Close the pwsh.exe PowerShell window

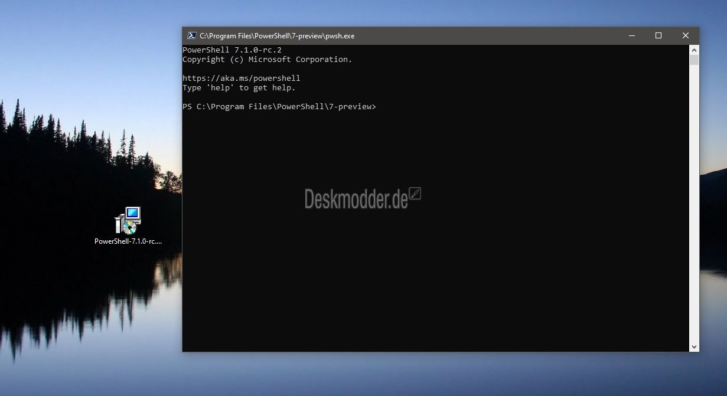click(x=686, y=35)
